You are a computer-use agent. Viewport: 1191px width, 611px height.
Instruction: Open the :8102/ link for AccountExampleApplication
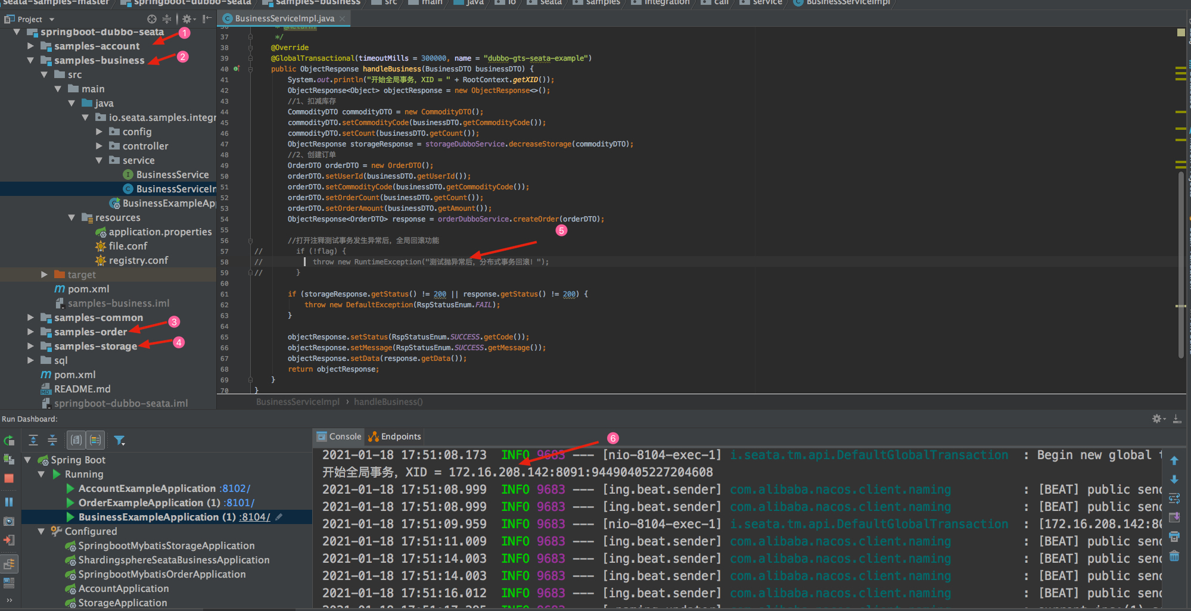coord(235,488)
